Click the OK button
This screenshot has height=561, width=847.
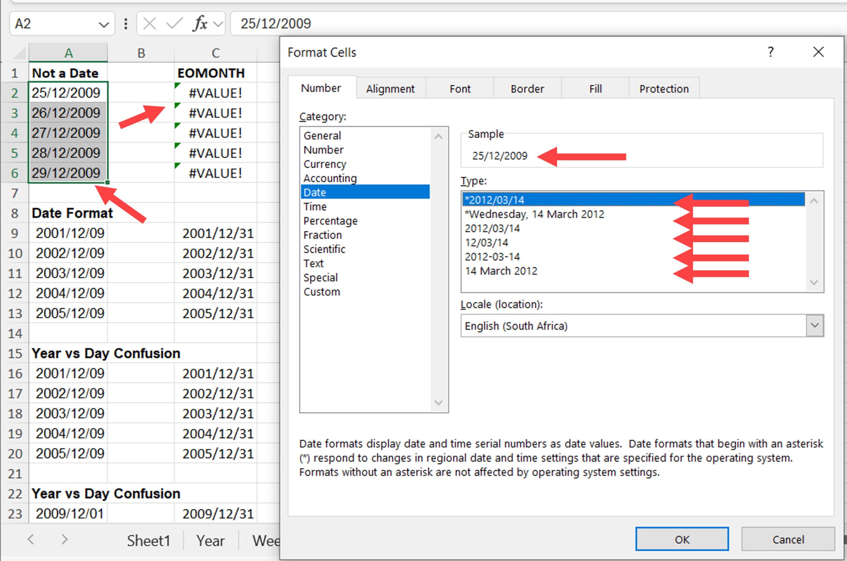pyautogui.click(x=682, y=539)
